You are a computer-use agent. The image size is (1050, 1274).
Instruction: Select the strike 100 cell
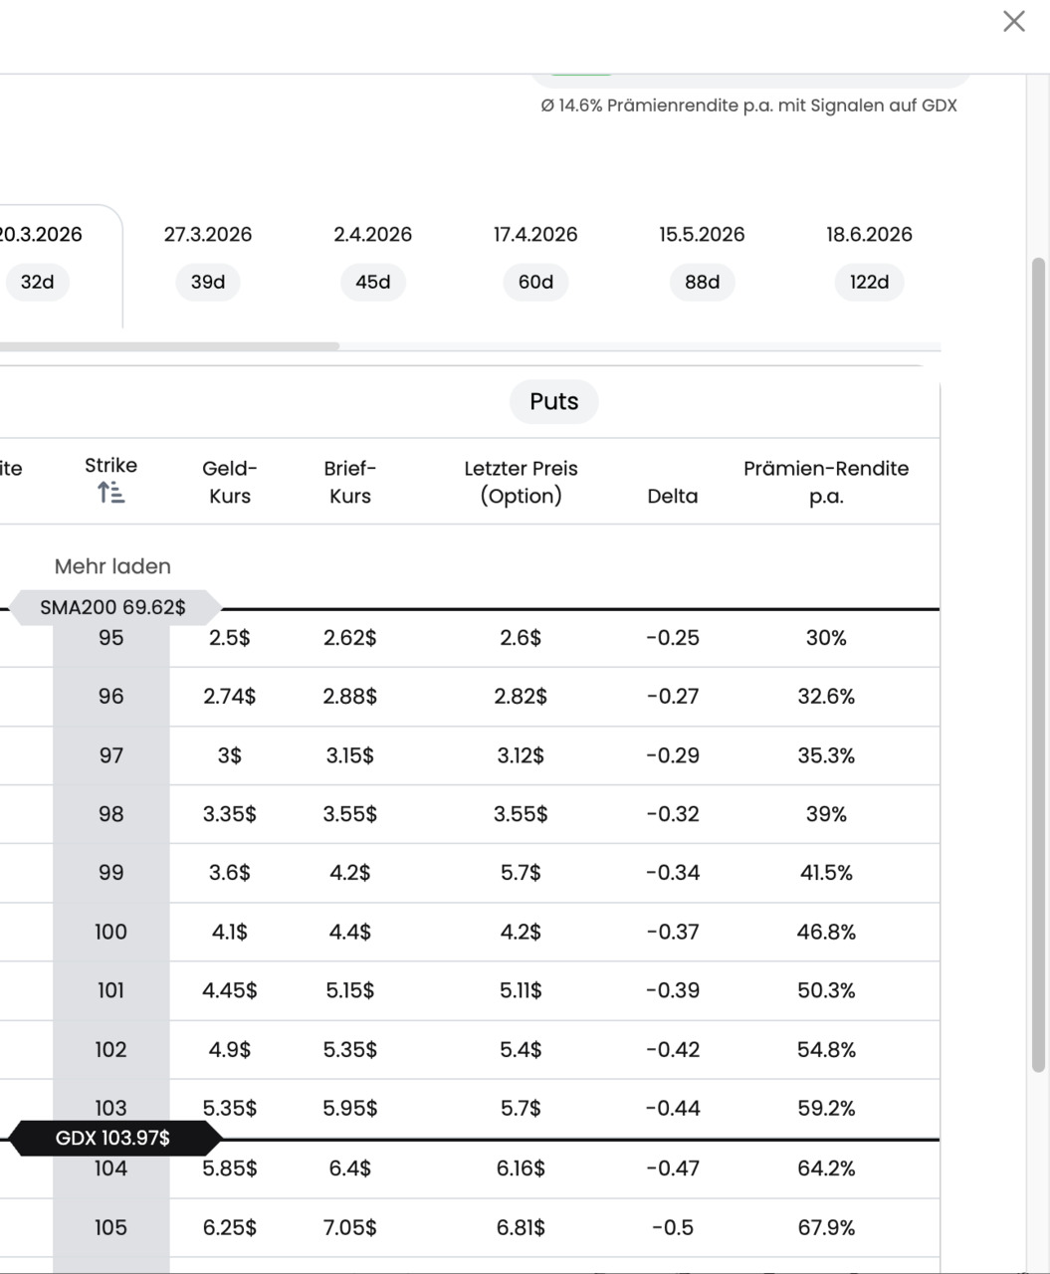coord(110,932)
